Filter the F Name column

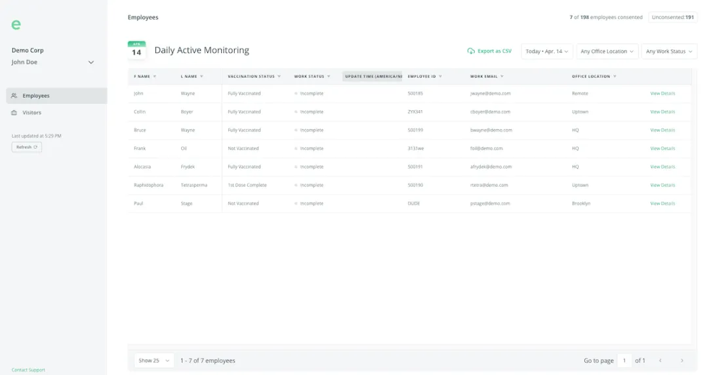(x=155, y=77)
